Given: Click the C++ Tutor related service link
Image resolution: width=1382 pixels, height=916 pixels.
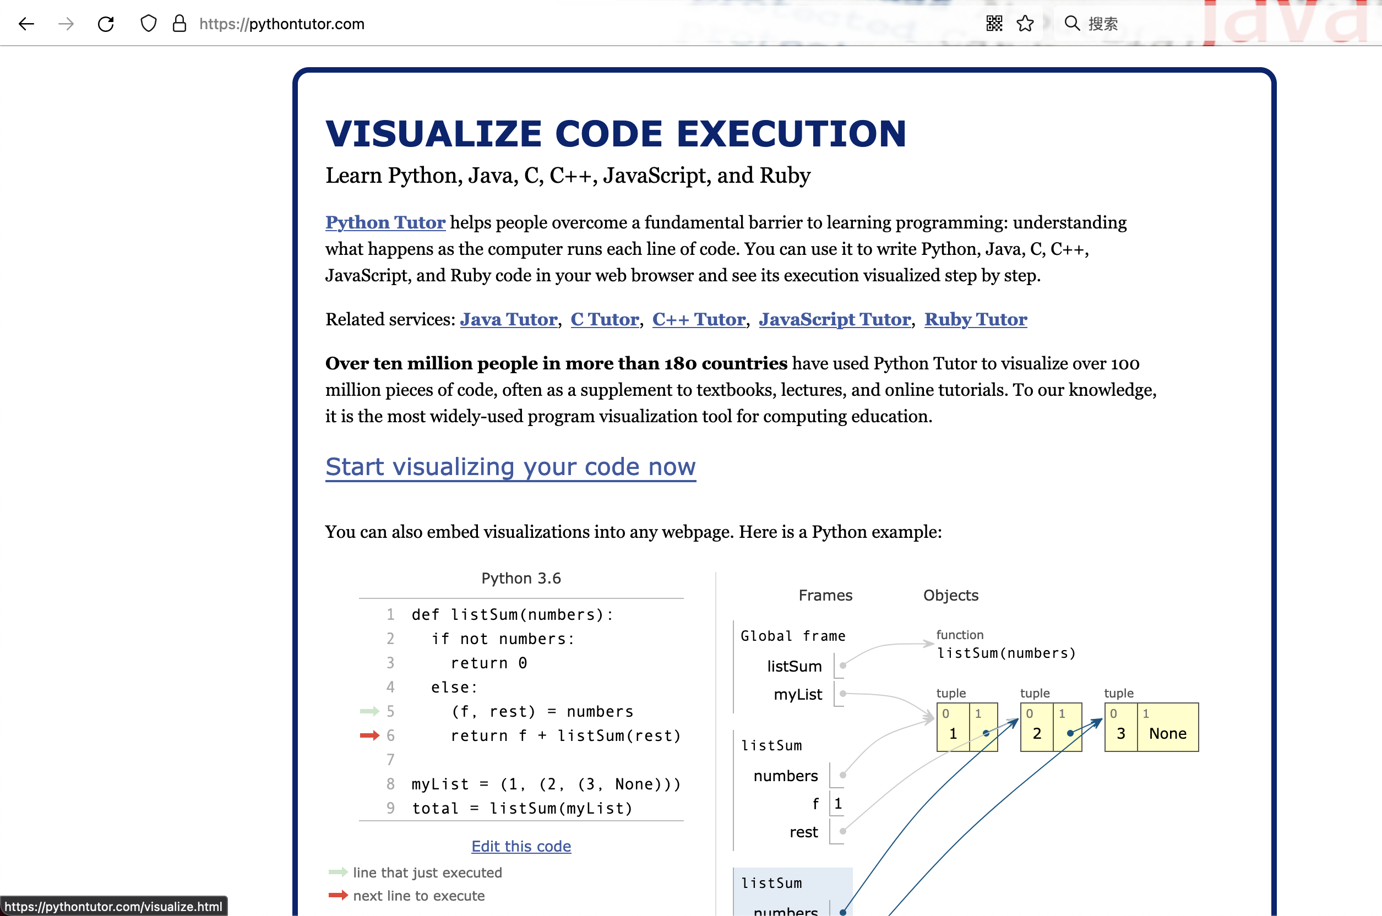Looking at the screenshot, I should tap(699, 320).
